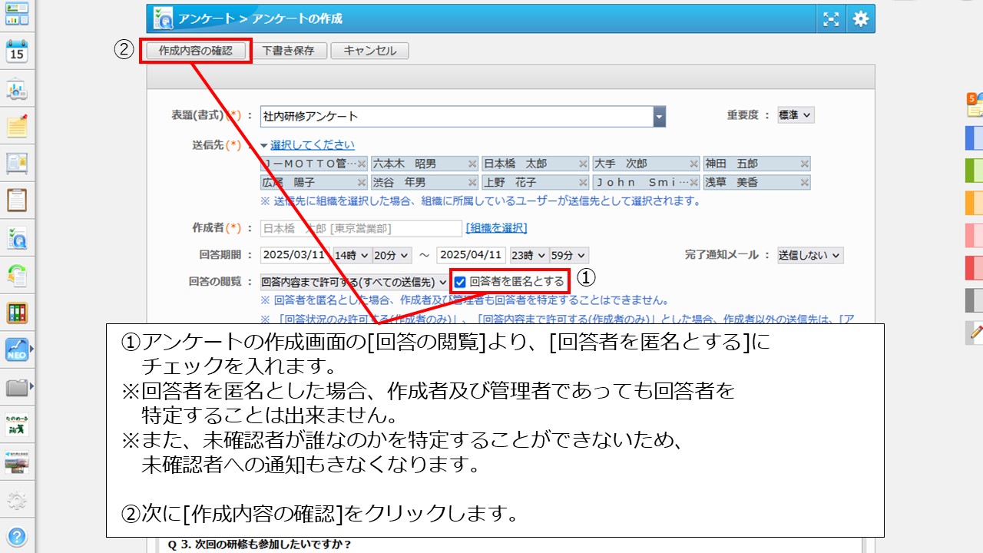The image size is (983, 553).
Task: Open the sticky notes icon with badge 5
Action: [975, 105]
